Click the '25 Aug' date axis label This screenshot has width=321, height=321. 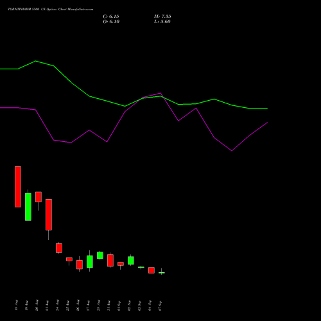coord(68,305)
